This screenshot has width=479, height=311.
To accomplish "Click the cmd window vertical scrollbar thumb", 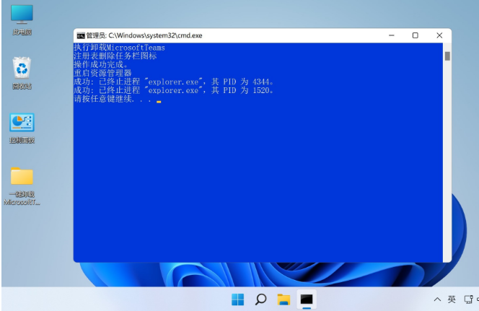I will [x=447, y=56].
